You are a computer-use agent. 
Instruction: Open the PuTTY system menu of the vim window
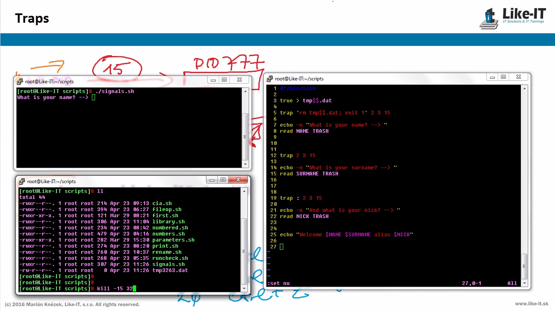point(269,79)
